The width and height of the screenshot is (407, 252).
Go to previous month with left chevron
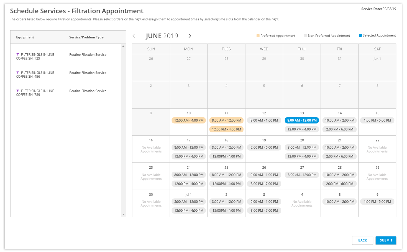point(134,36)
